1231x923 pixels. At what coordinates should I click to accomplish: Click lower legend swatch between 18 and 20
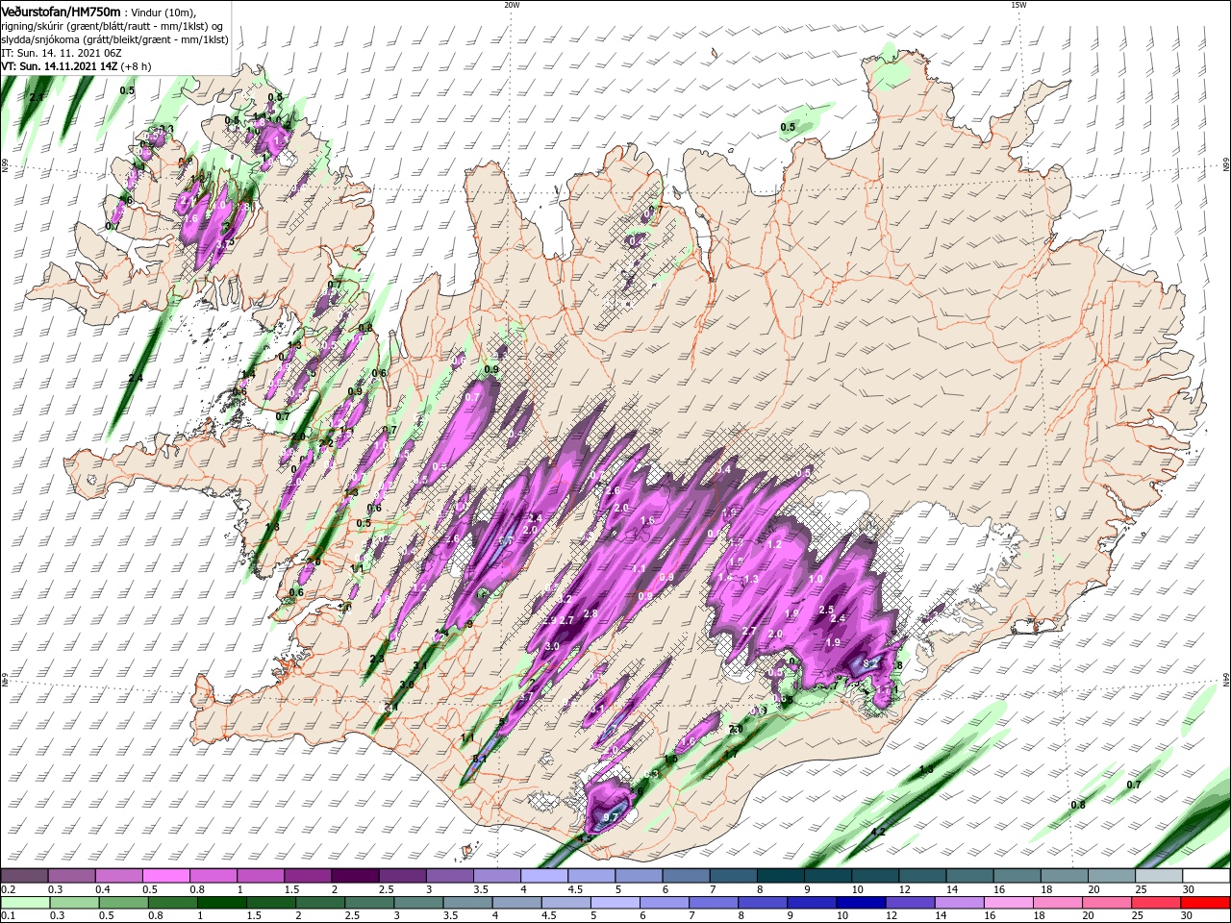point(1056,903)
